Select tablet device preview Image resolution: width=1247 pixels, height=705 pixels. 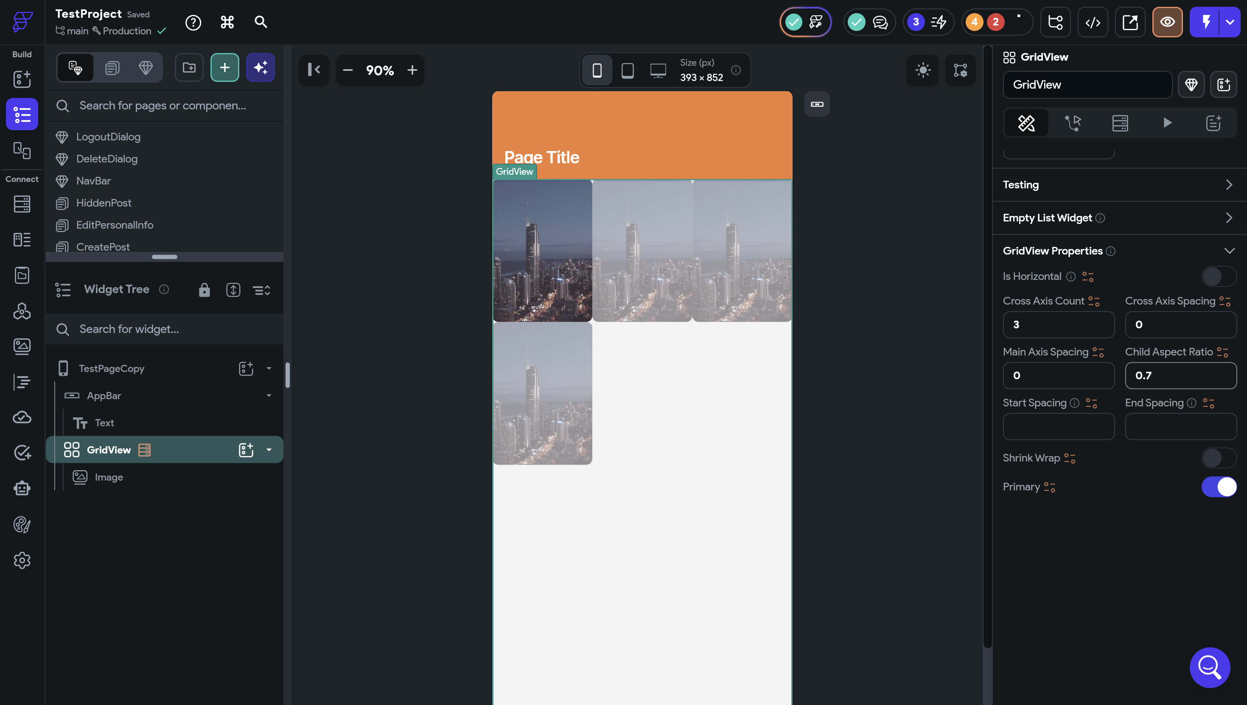pos(627,71)
